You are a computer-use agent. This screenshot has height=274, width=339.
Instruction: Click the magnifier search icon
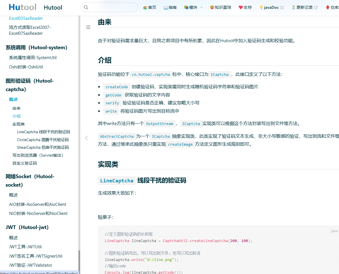point(86,7)
